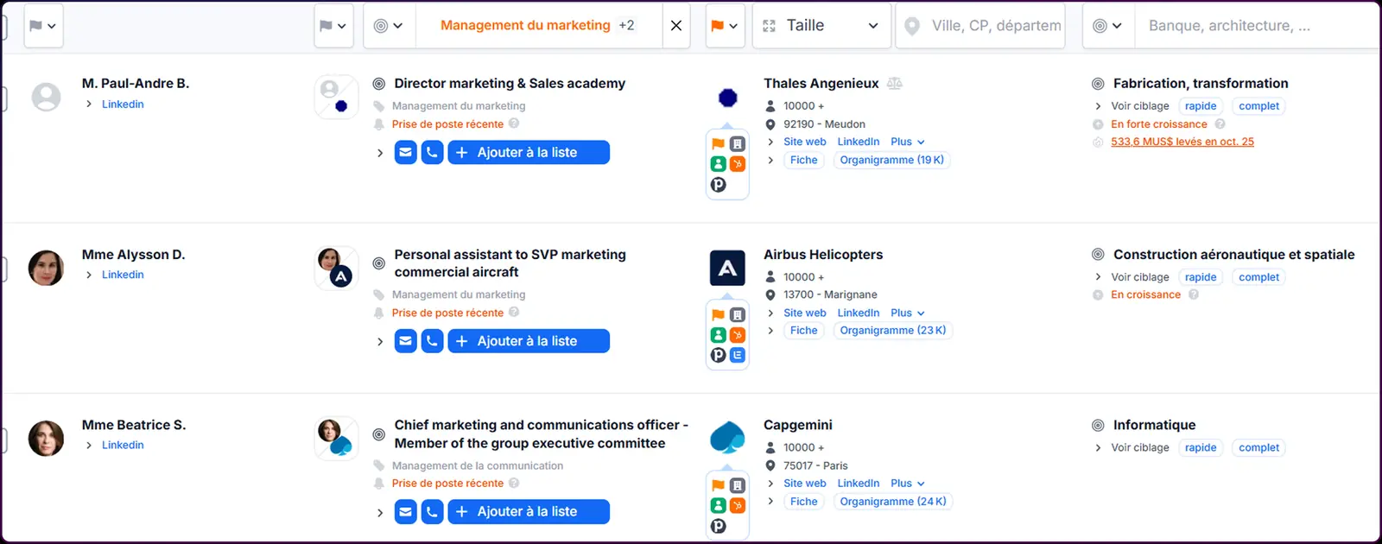
Task: Click black P icon under Airbus Helicopters logo
Action: click(x=719, y=355)
